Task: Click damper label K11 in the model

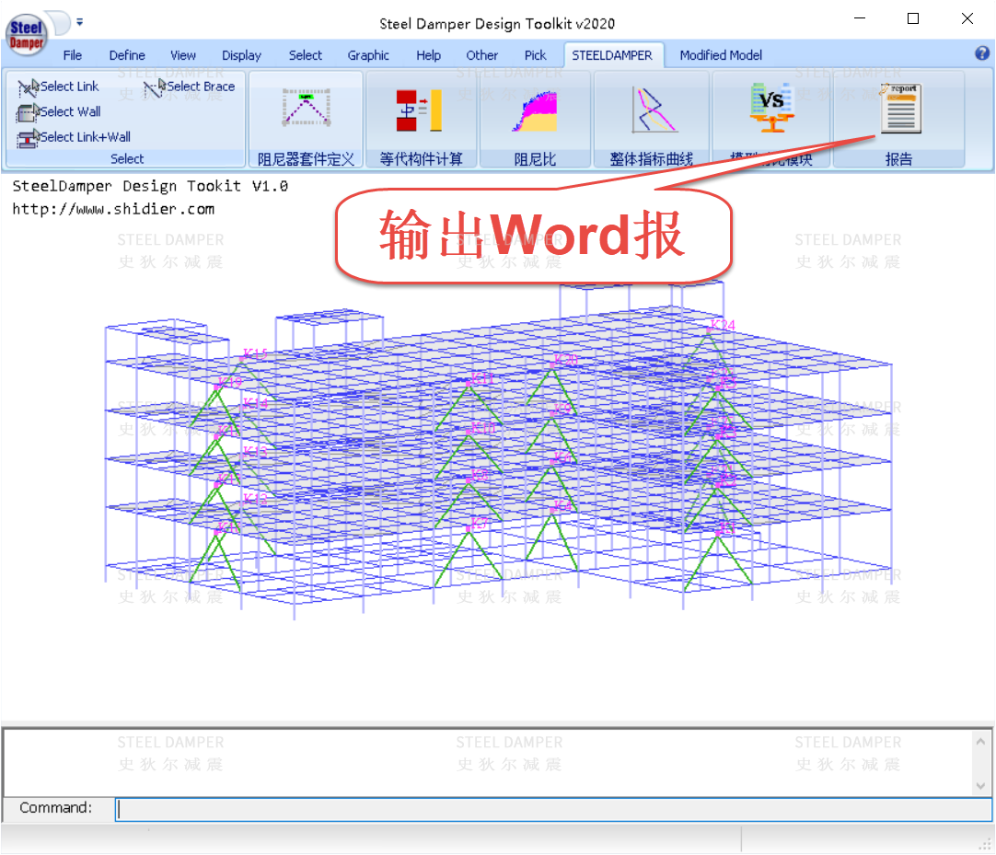Action: pos(481,378)
